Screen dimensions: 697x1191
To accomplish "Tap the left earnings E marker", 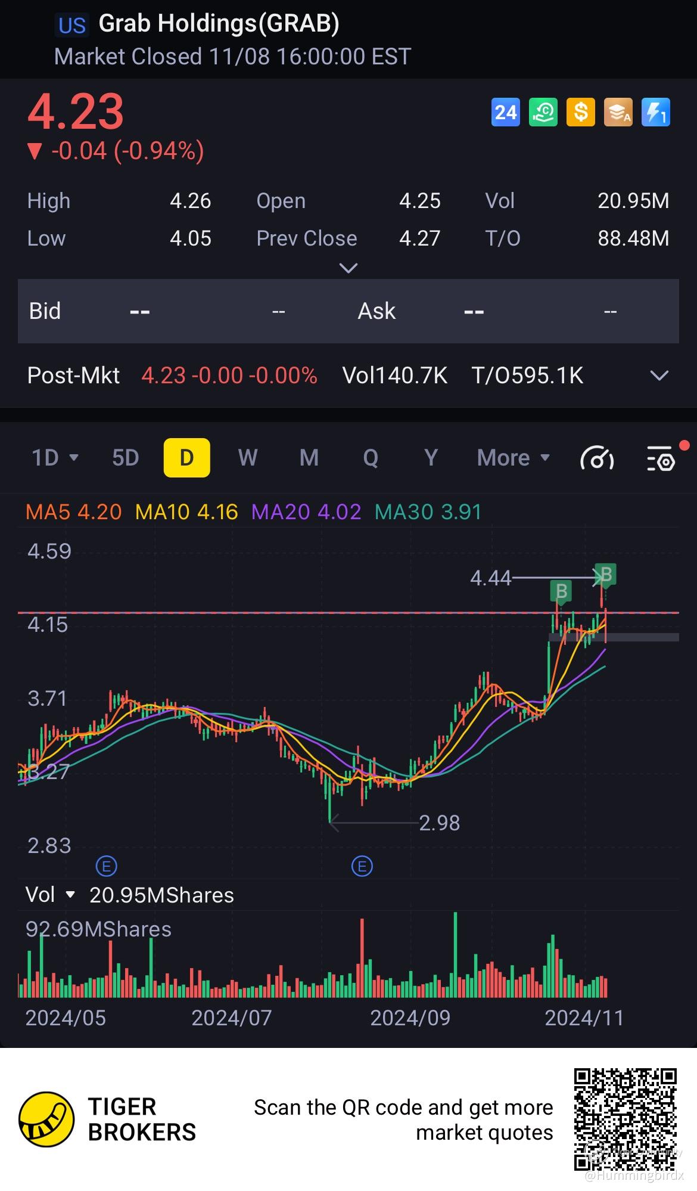I will coord(107,866).
